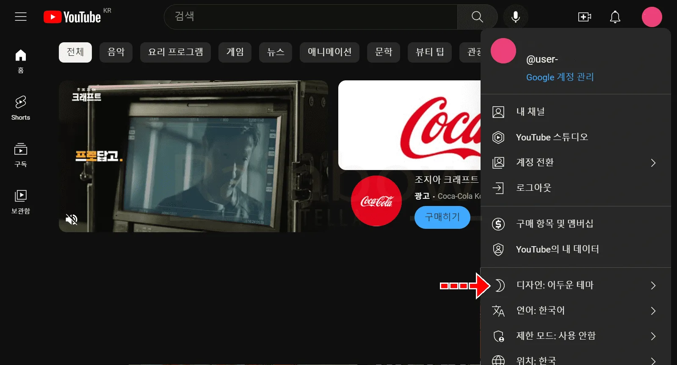Image resolution: width=677 pixels, height=365 pixels.
Task: Select 언어: 한국어 entry
Action: pyautogui.click(x=576, y=311)
